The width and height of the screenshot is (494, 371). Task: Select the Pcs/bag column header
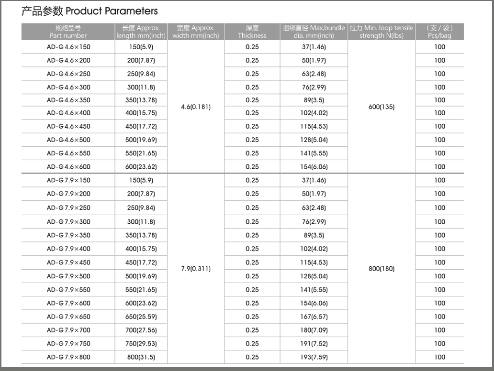pyautogui.click(x=439, y=32)
